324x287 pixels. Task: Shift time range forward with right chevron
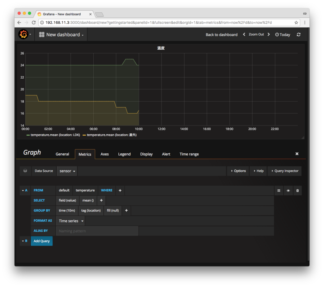269,34
